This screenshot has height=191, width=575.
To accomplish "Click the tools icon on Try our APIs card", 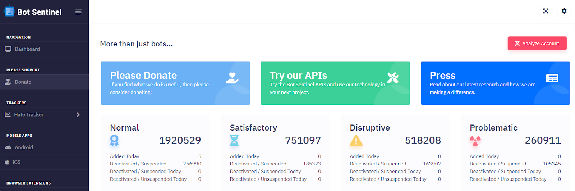I will [x=393, y=78].
